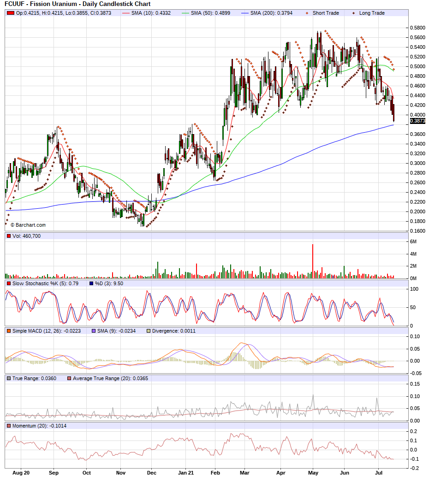Click the SMA (200) blue line legend

pyautogui.click(x=245, y=13)
